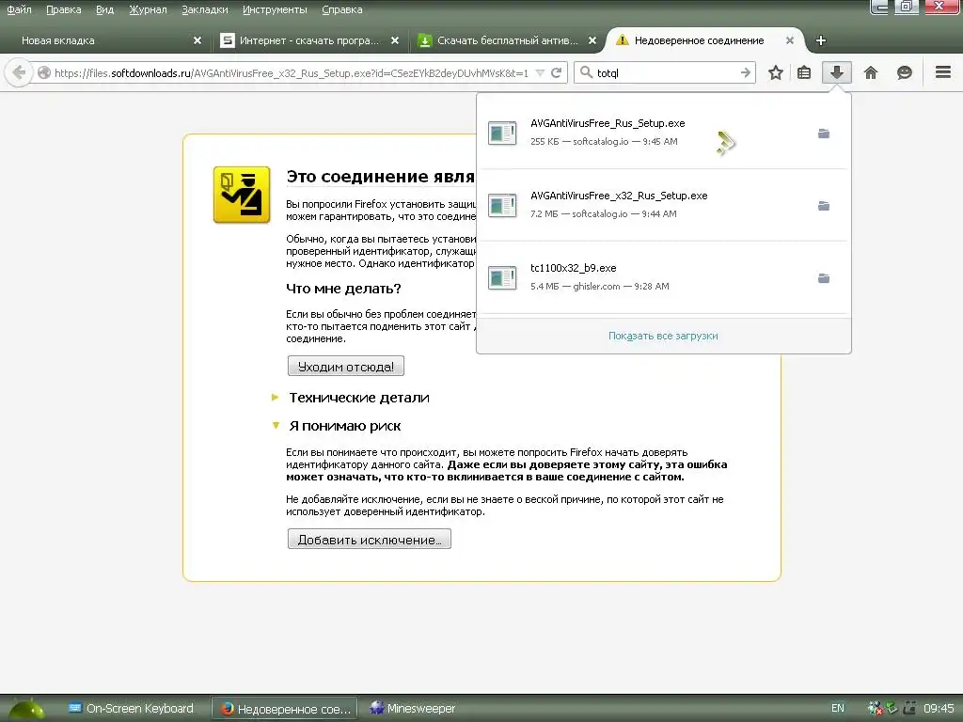Open a new tab with plus button
Screen dimensions: 963x722
(820, 40)
